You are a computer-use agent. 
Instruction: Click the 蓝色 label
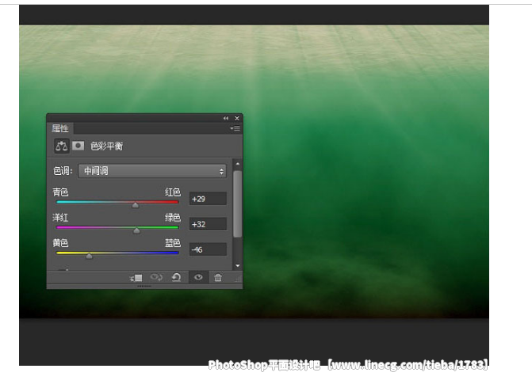coord(173,243)
